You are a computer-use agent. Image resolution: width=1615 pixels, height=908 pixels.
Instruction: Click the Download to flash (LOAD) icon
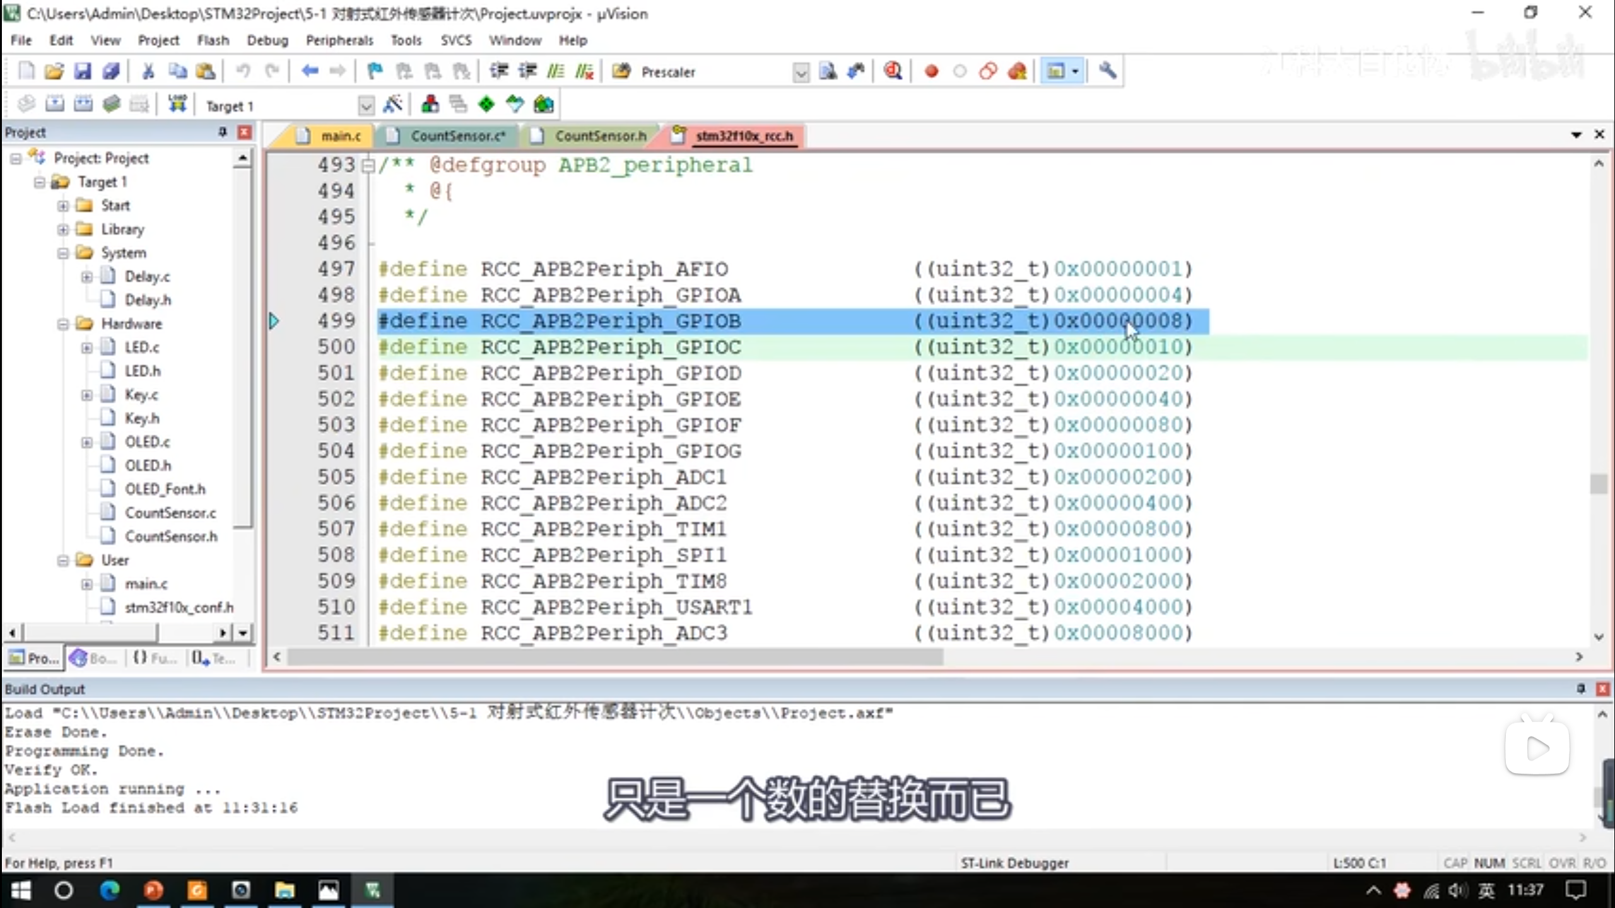pos(177,105)
